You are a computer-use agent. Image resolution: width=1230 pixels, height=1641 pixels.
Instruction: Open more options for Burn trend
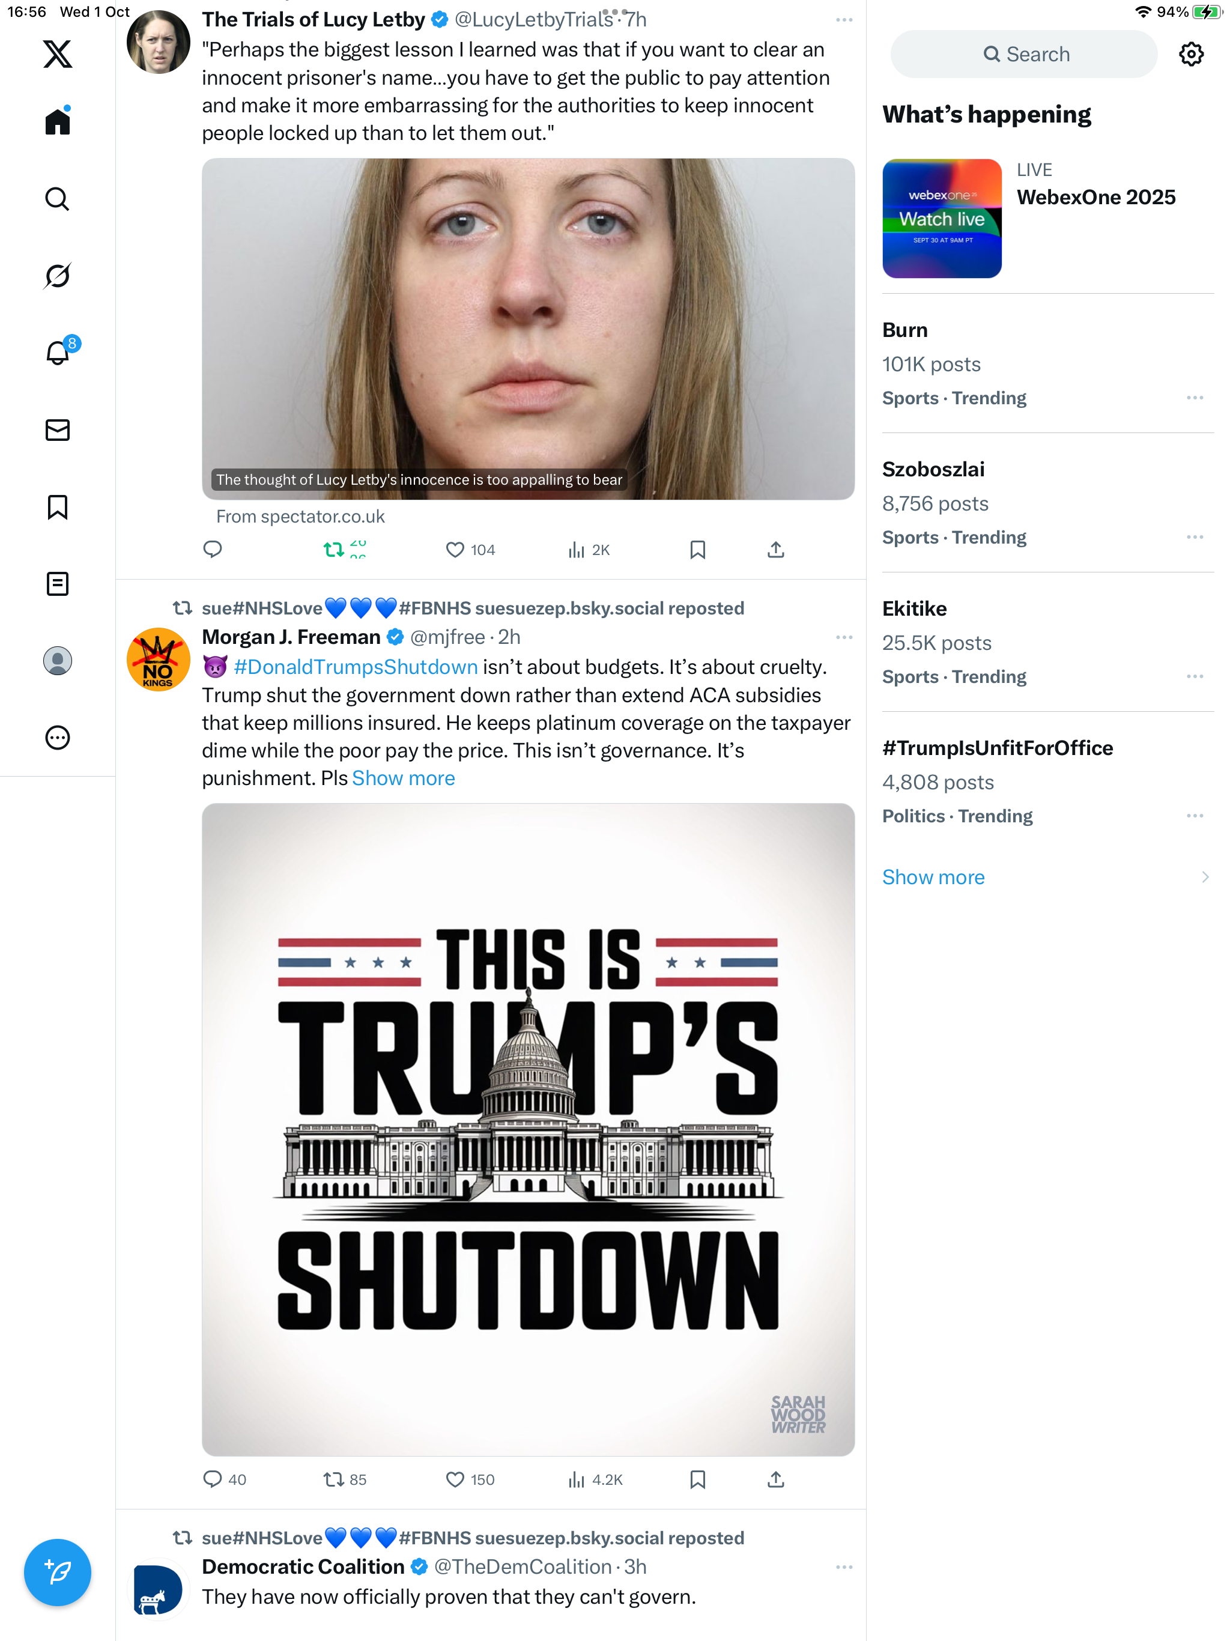tap(1195, 398)
